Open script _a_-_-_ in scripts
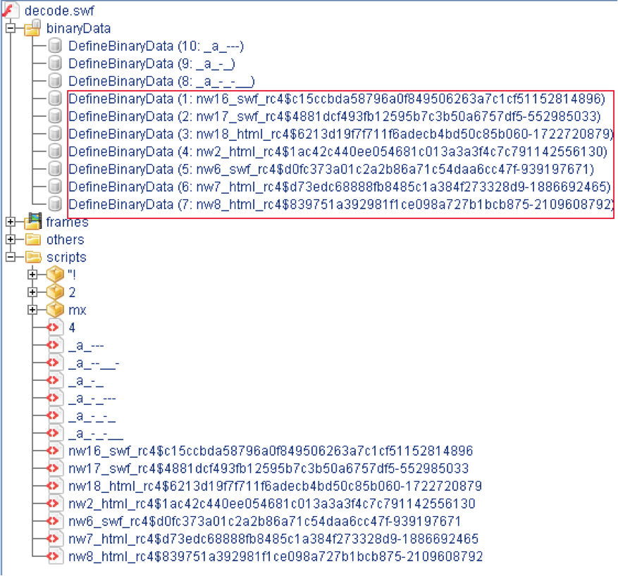Image resolution: width=618 pixels, height=576 pixels. tap(92, 415)
